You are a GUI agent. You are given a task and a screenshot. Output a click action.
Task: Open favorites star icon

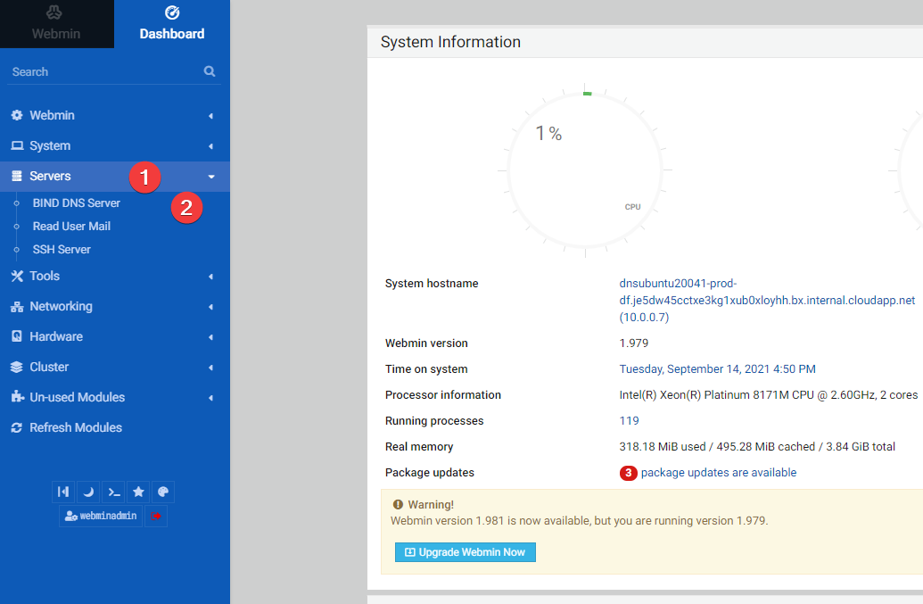[x=138, y=492]
